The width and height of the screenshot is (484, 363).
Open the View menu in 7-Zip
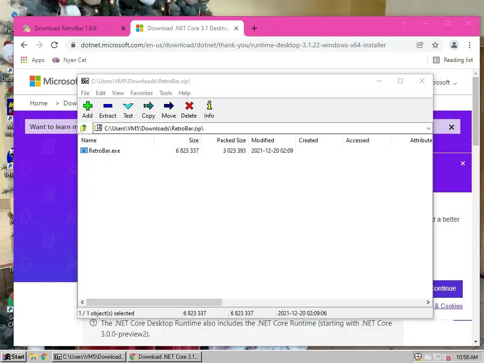[118, 93]
